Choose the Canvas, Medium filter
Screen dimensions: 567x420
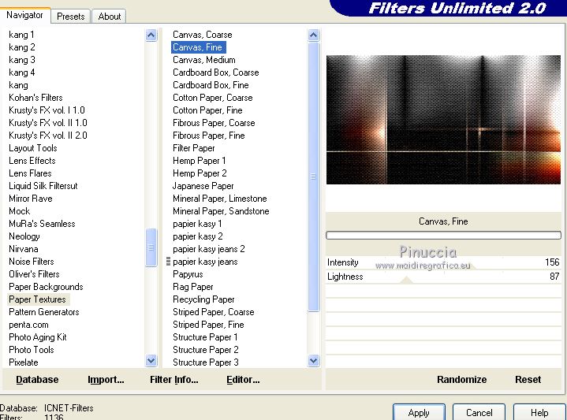click(204, 60)
